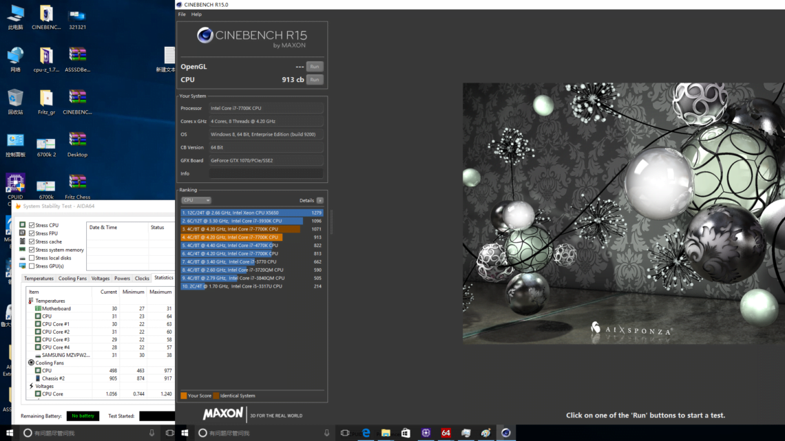This screenshot has width=785, height=441.
Task: Open the Windows Store taskbar icon
Action: pos(406,433)
